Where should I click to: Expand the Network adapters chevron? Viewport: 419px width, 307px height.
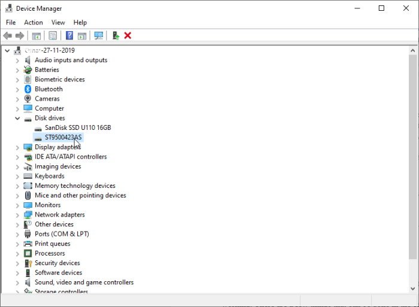tap(17, 215)
